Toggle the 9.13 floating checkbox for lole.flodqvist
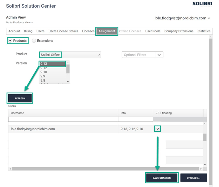The width and height of the screenshot is (219, 187). (x=158, y=129)
